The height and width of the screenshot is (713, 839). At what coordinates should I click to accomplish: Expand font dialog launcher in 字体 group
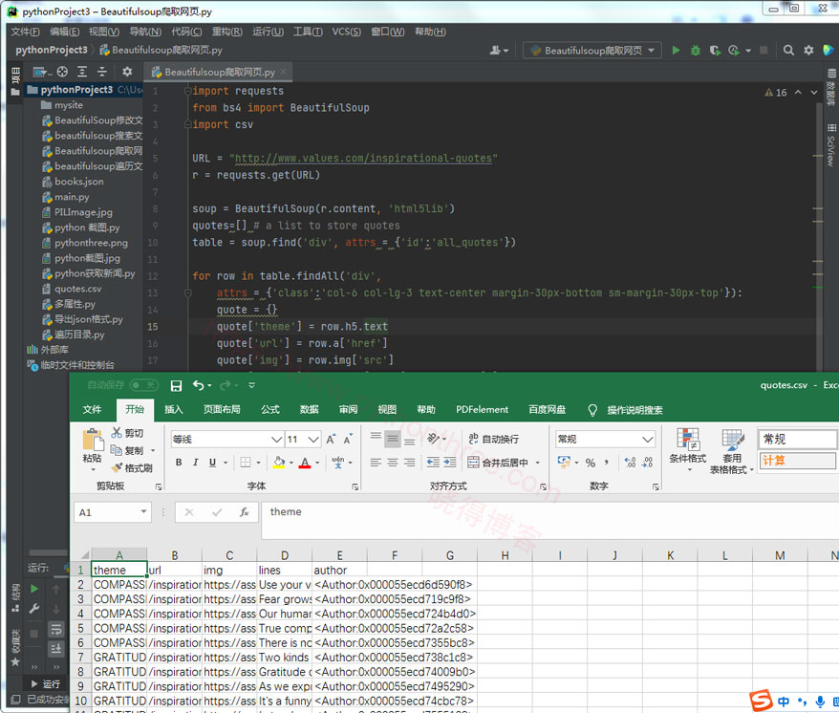pyautogui.click(x=355, y=486)
